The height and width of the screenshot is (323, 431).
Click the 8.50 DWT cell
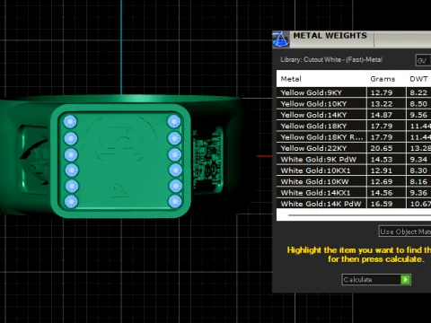(x=418, y=104)
